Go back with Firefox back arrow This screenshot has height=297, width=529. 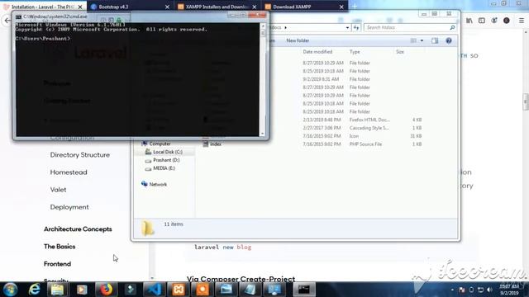pyautogui.click(x=7, y=21)
